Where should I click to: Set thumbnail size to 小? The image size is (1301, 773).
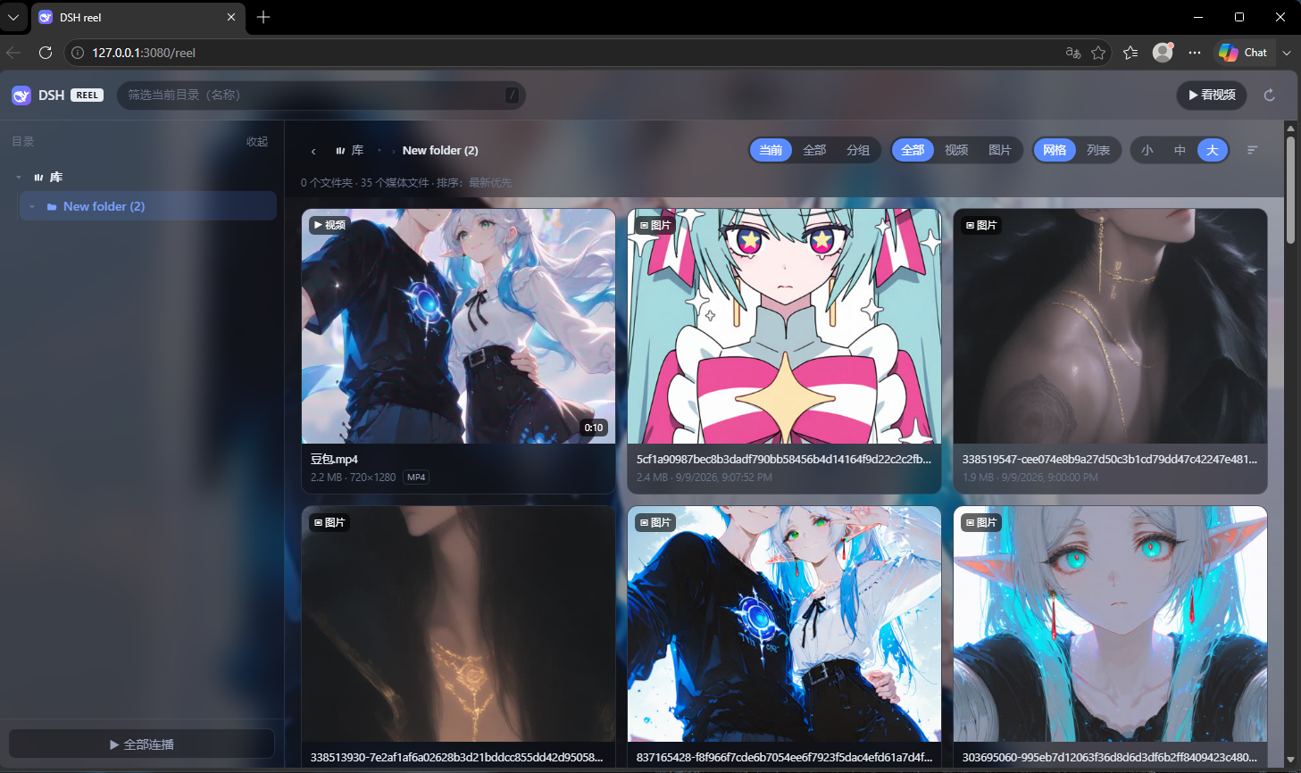click(x=1147, y=150)
